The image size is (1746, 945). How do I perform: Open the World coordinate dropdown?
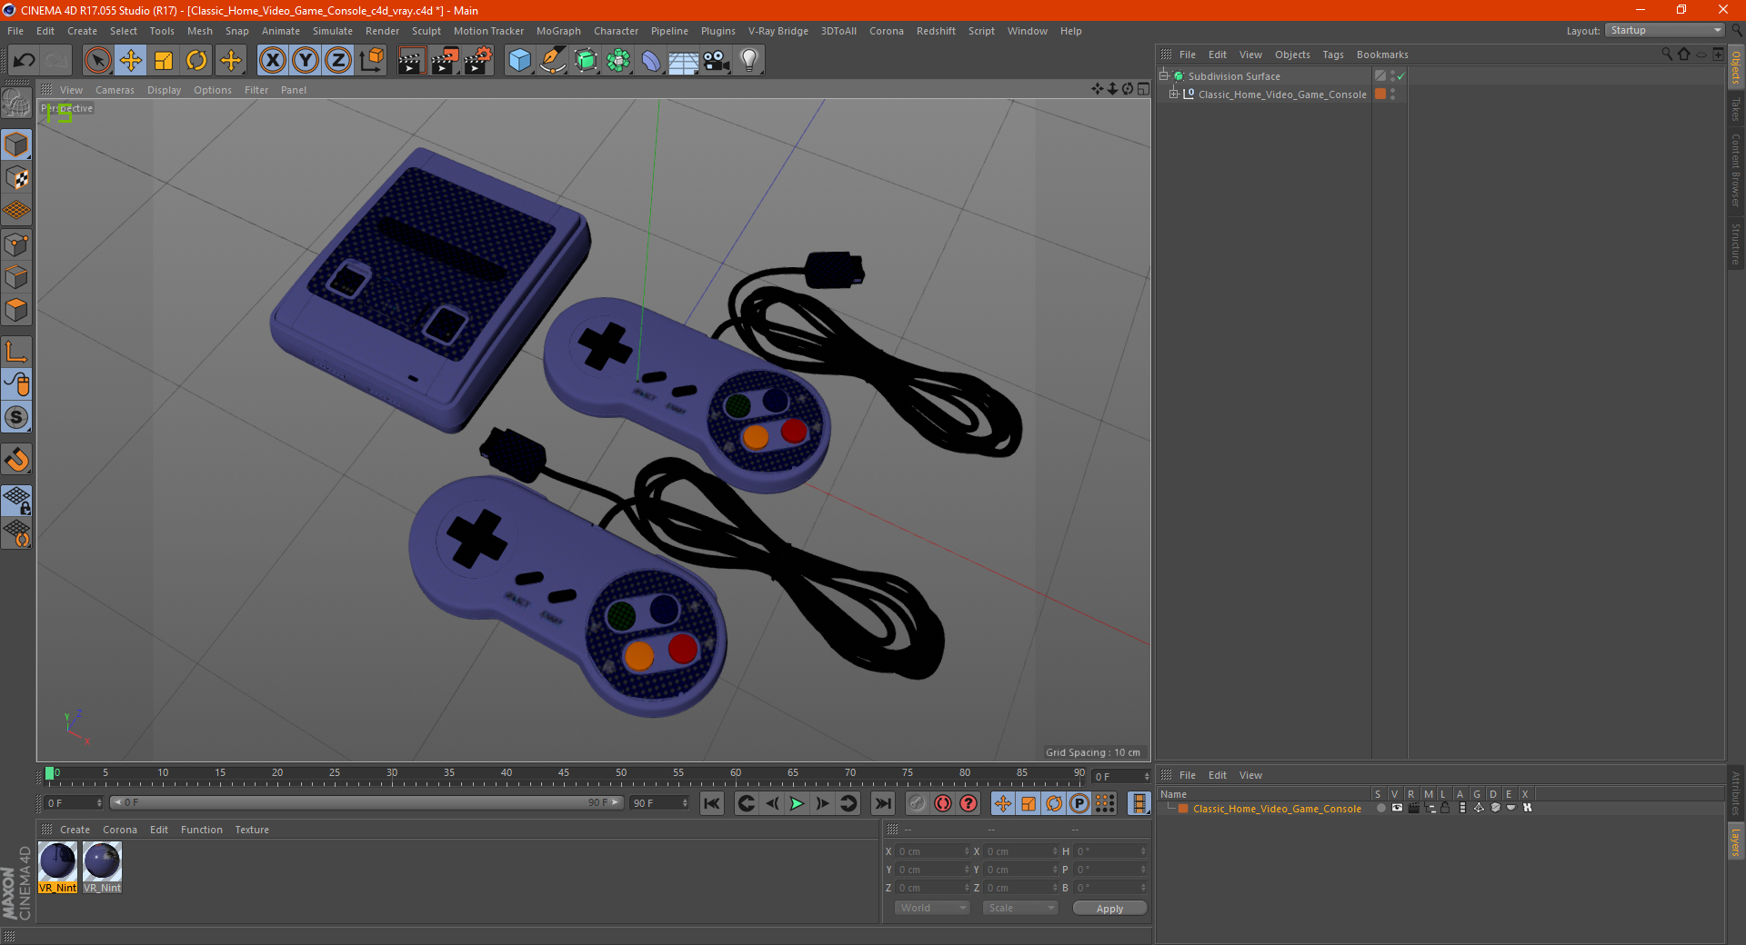click(x=932, y=908)
